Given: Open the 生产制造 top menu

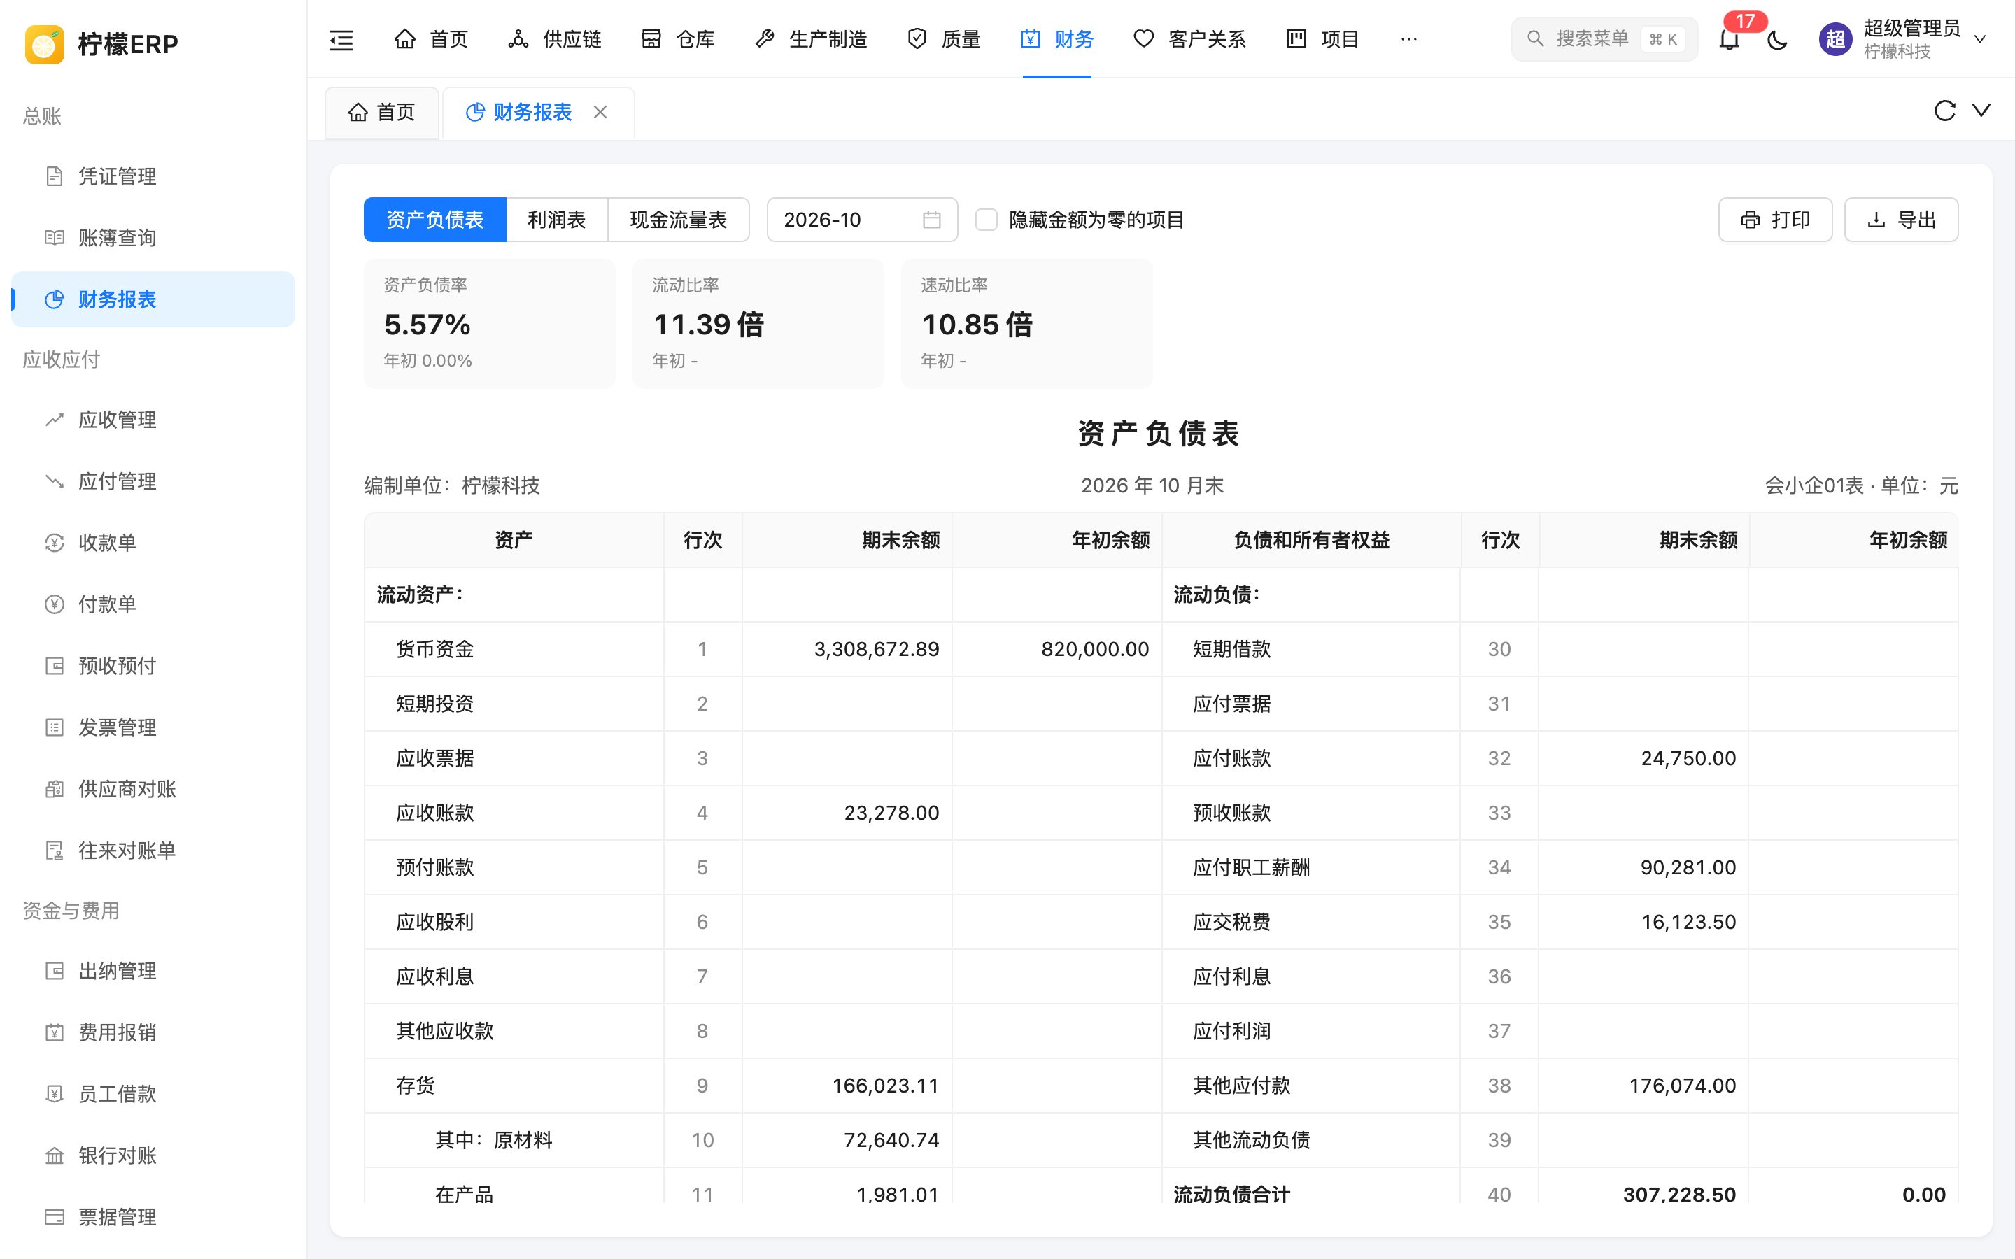Looking at the screenshot, I should (811, 39).
